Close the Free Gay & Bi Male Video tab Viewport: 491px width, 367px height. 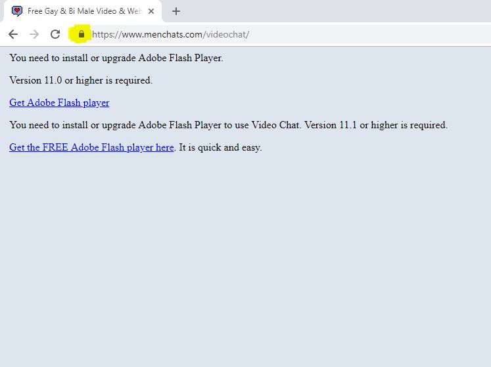[151, 11]
